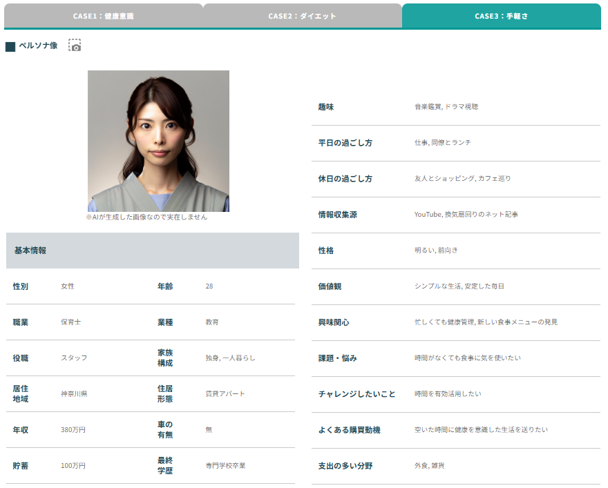The image size is (608, 488).
Task: Click the 貯蓄 value 100万円
Action: (73, 466)
